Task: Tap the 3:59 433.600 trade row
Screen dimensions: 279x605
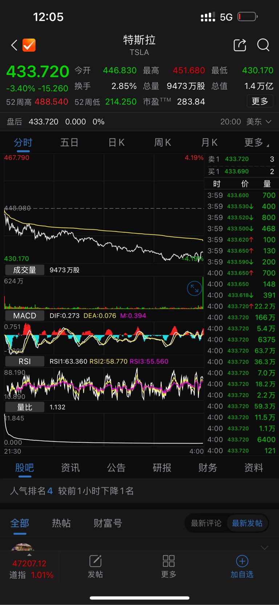Action: pyautogui.click(x=241, y=195)
